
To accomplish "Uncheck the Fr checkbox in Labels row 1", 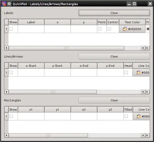I will (x=148, y=29).
